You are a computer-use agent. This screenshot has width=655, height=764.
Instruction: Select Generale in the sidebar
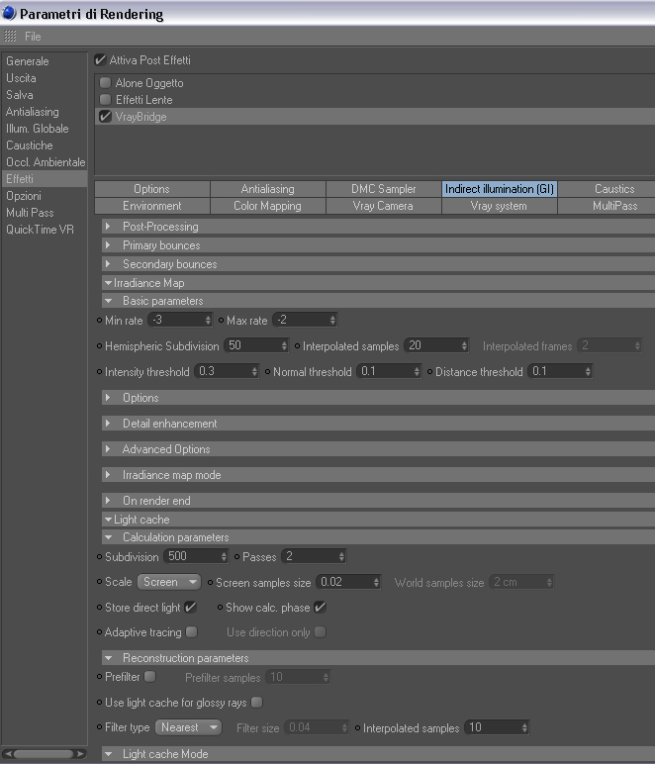[x=28, y=61]
